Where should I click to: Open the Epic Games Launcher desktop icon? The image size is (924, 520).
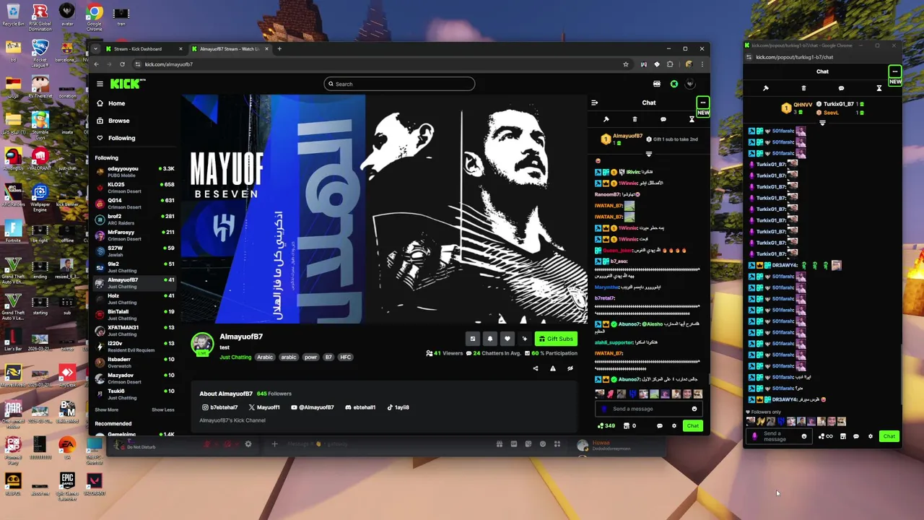pos(67,485)
